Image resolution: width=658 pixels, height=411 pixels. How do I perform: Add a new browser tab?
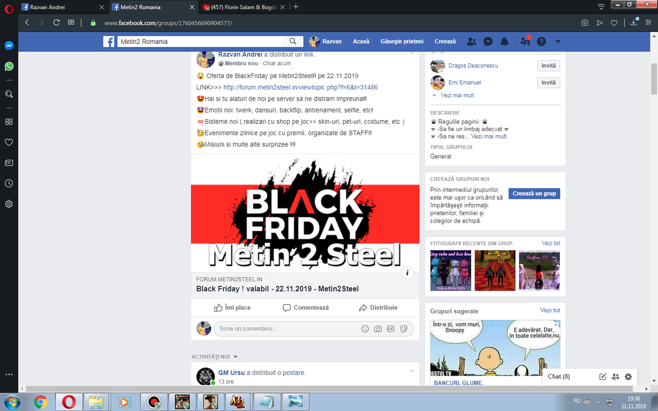tap(296, 7)
